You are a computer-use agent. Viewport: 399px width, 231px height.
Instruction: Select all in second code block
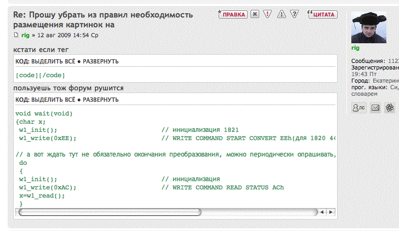53,100
